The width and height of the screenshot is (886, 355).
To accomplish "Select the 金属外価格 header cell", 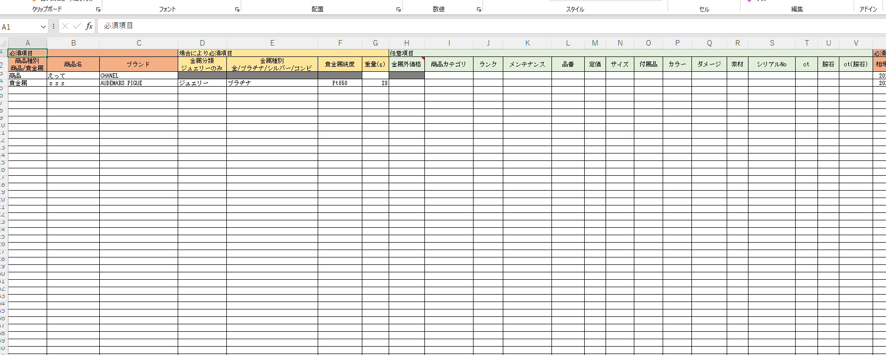I will [407, 64].
